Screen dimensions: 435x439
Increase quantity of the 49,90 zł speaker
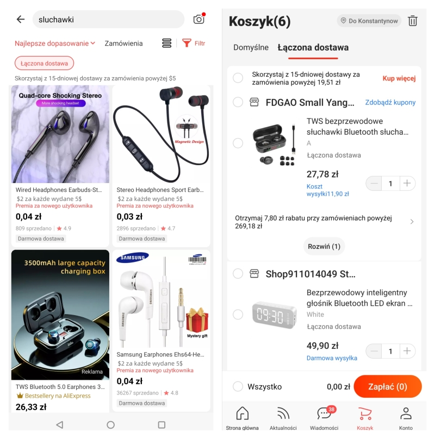coord(407,351)
